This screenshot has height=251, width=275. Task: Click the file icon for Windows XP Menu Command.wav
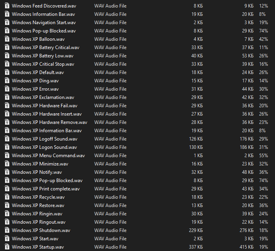pyautogui.click(x=7, y=156)
